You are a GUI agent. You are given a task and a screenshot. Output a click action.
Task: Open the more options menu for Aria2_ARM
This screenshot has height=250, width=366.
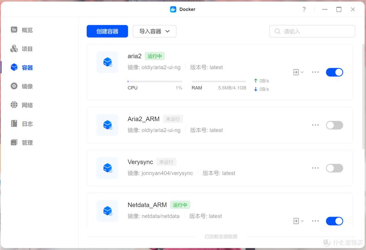pyautogui.click(x=315, y=125)
